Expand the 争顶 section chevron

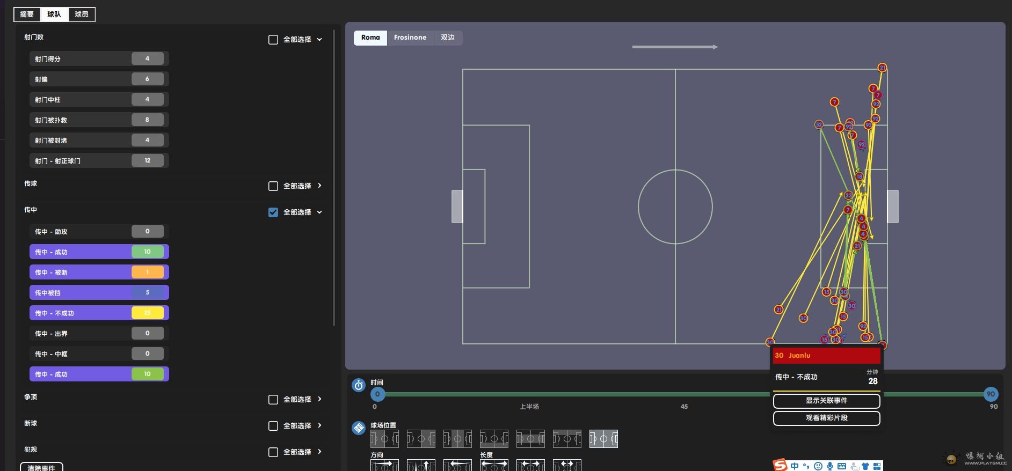pos(319,399)
